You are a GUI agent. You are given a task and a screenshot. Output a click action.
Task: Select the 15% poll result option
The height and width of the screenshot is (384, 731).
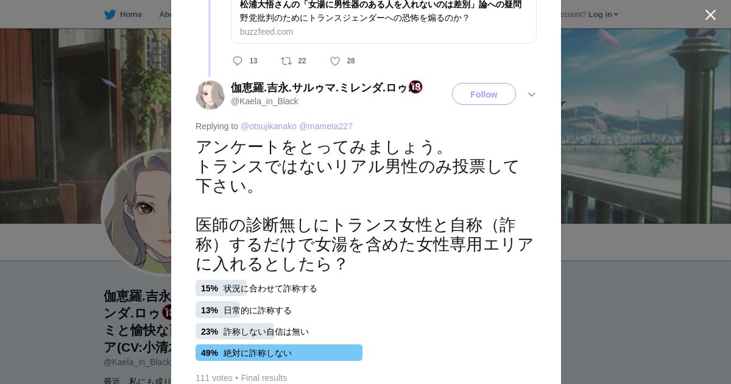click(256, 288)
